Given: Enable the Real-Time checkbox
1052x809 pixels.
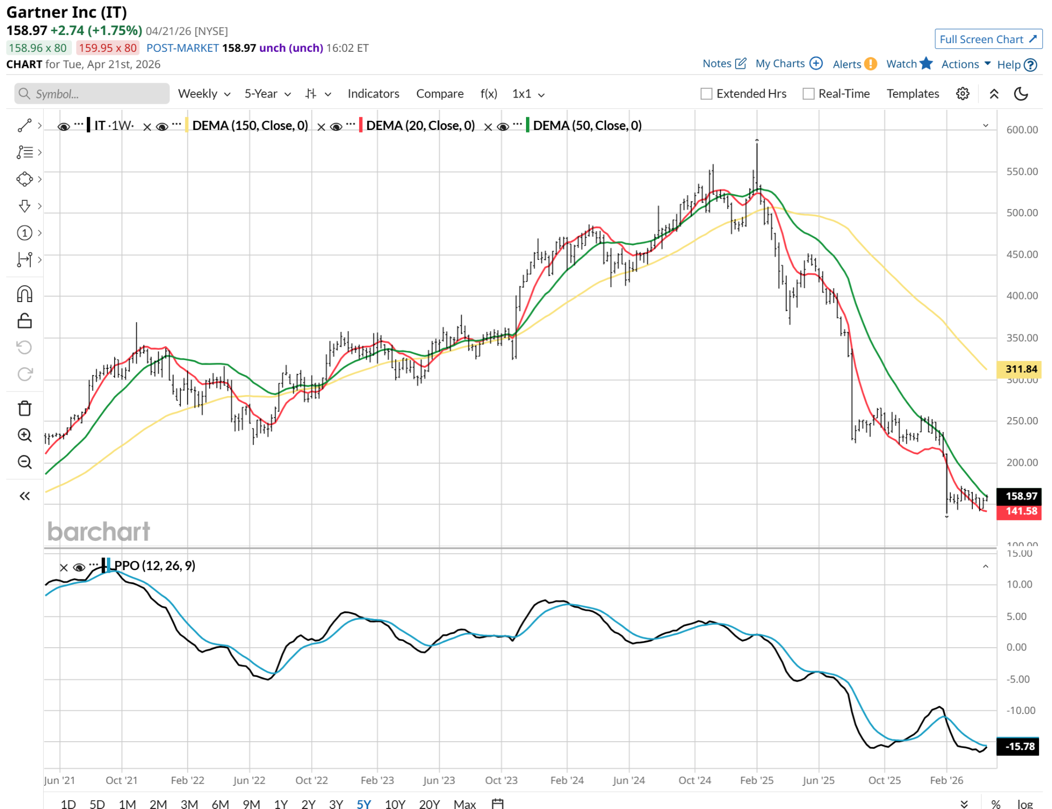Looking at the screenshot, I should 809,94.
